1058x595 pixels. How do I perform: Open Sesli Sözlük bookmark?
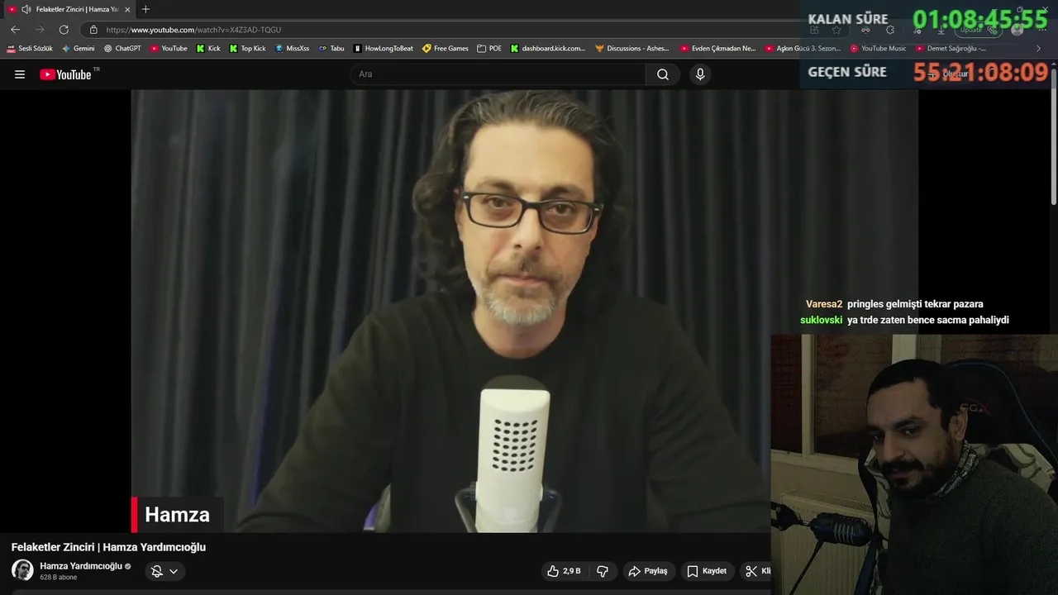30,49
